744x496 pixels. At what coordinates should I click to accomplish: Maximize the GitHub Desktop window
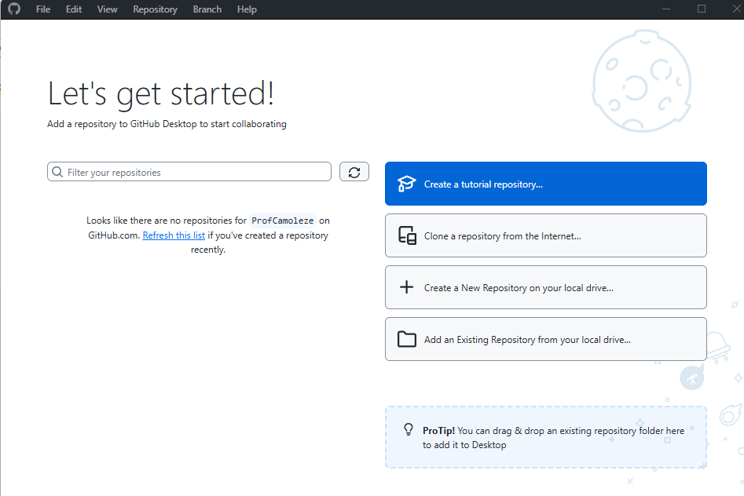point(702,9)
